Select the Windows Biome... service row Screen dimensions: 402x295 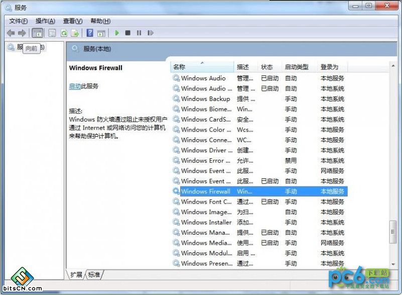(259, 109)
